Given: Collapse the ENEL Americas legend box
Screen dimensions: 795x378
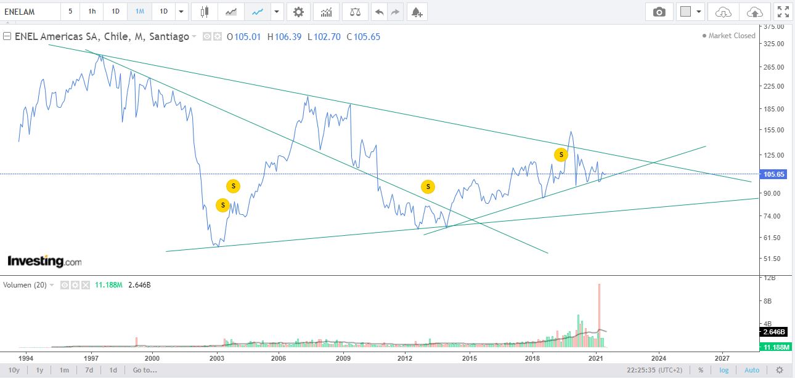Looking at the screenshot, I should pyautogui.click(x=7, y=36).
